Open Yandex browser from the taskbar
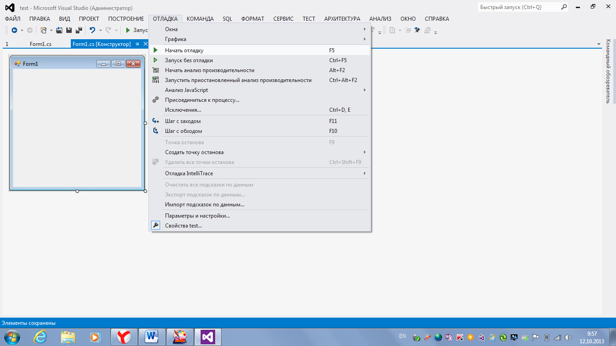This screenshot has height=346, width=616. click(x=124, y=337)
